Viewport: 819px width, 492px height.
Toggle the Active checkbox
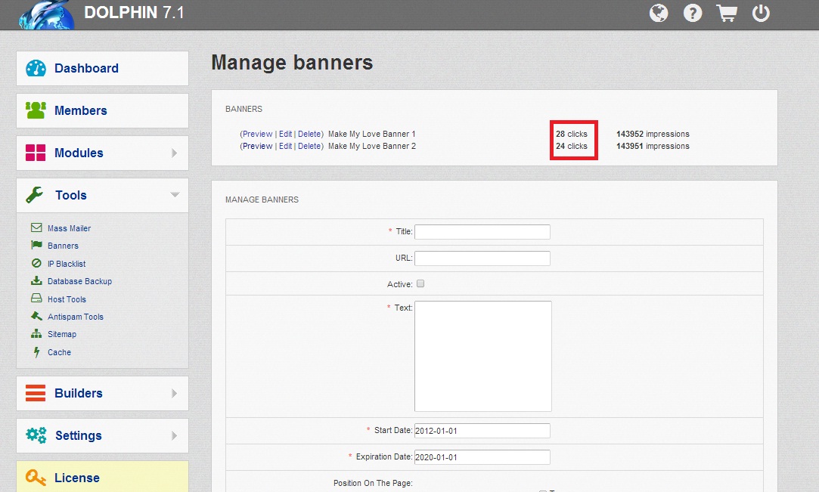420,284
